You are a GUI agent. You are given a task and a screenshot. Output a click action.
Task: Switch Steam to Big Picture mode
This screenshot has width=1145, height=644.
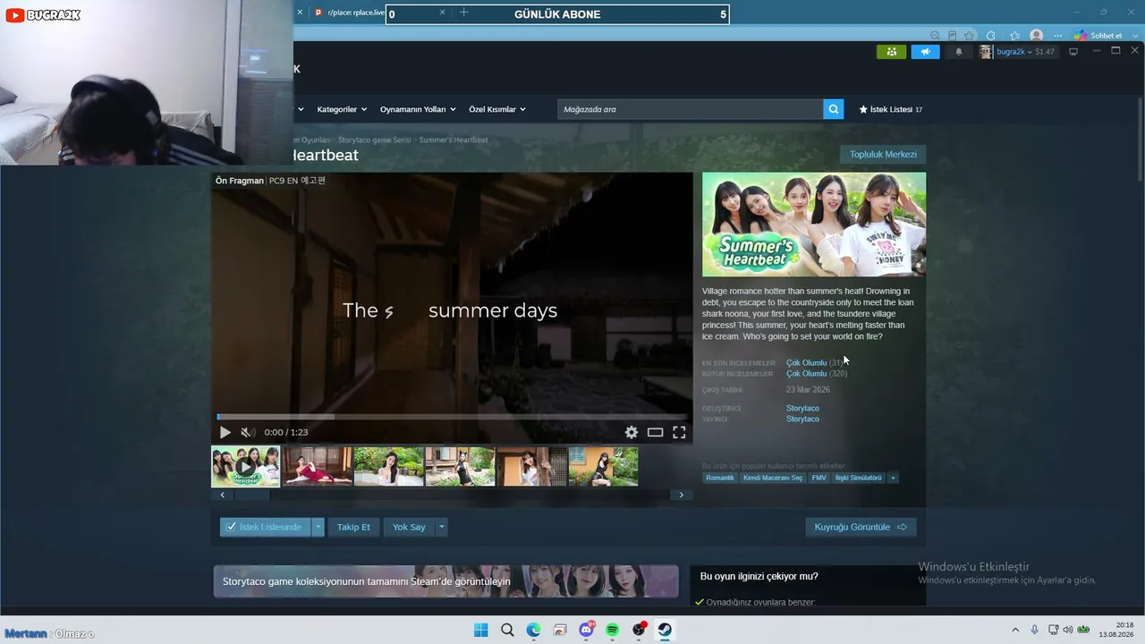pyautogui.click(x=1073, y=52)
